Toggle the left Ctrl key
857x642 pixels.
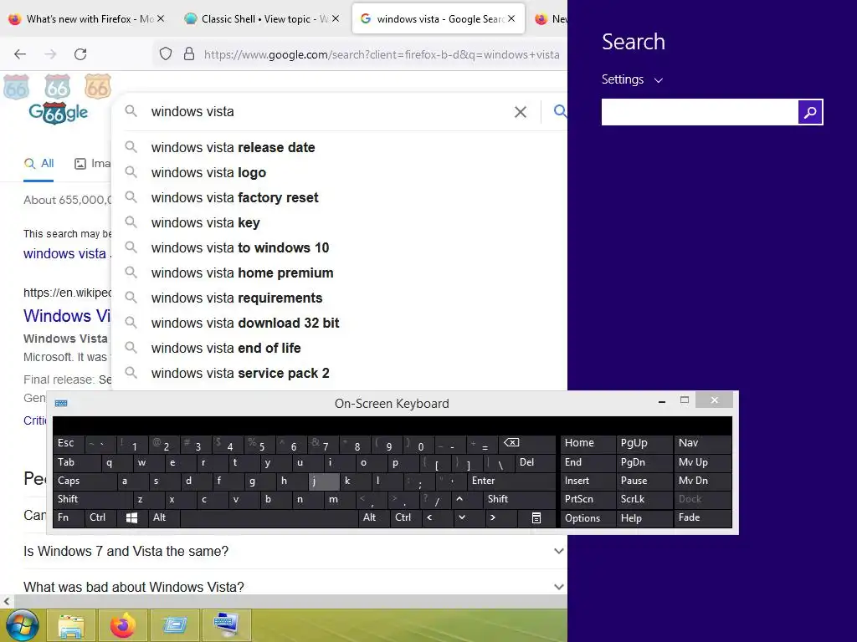(x=100, y=517)
